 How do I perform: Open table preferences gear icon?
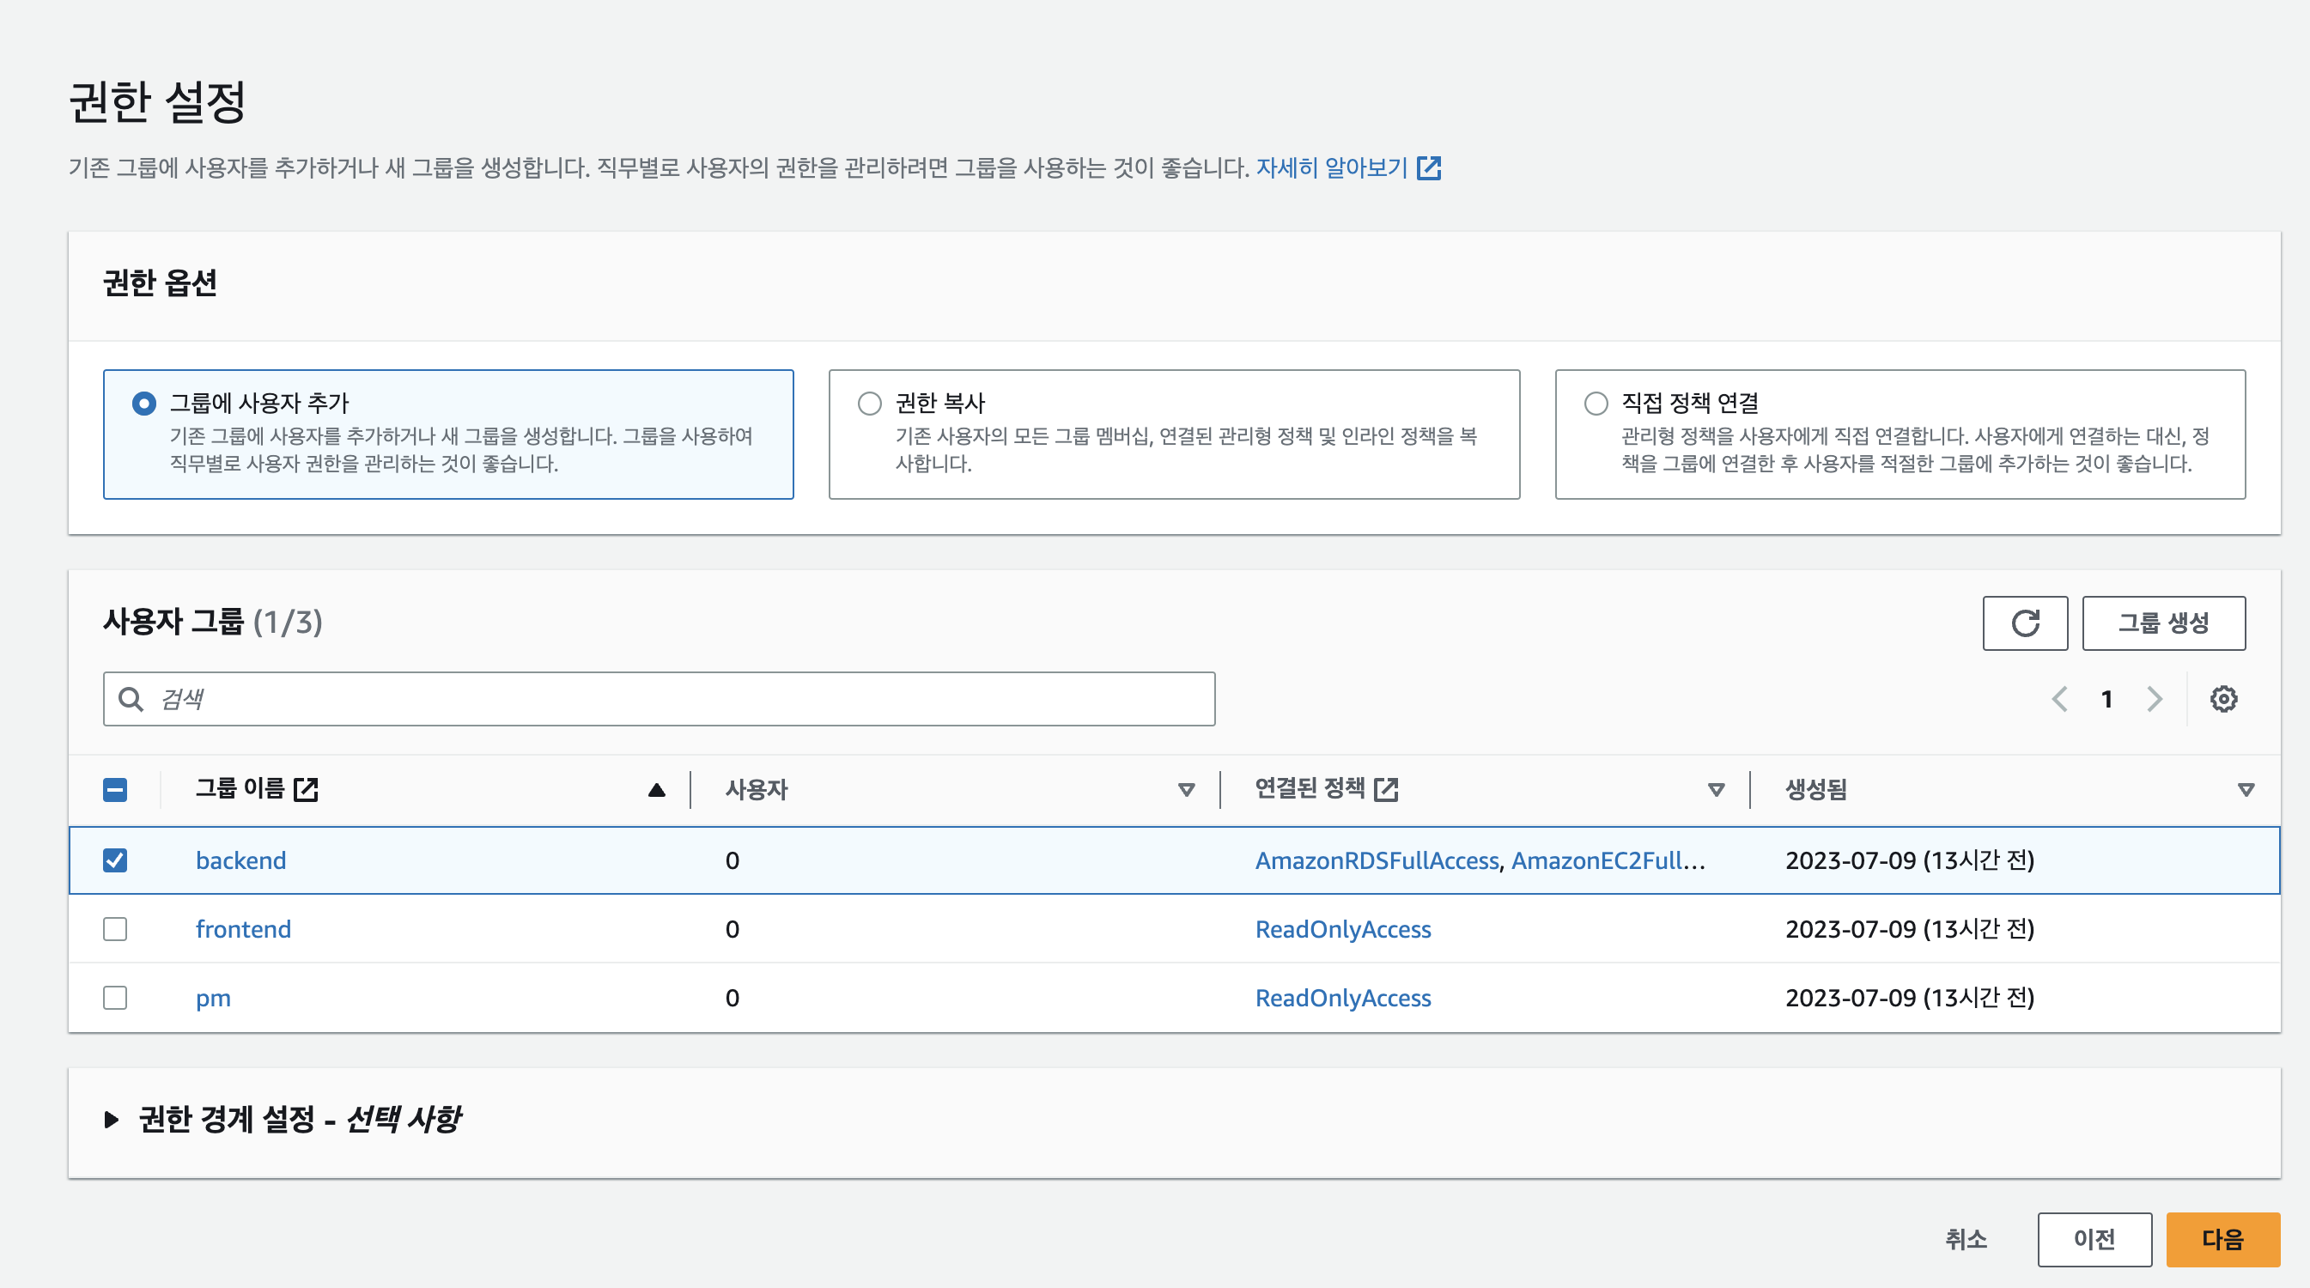click(2223, 699)
